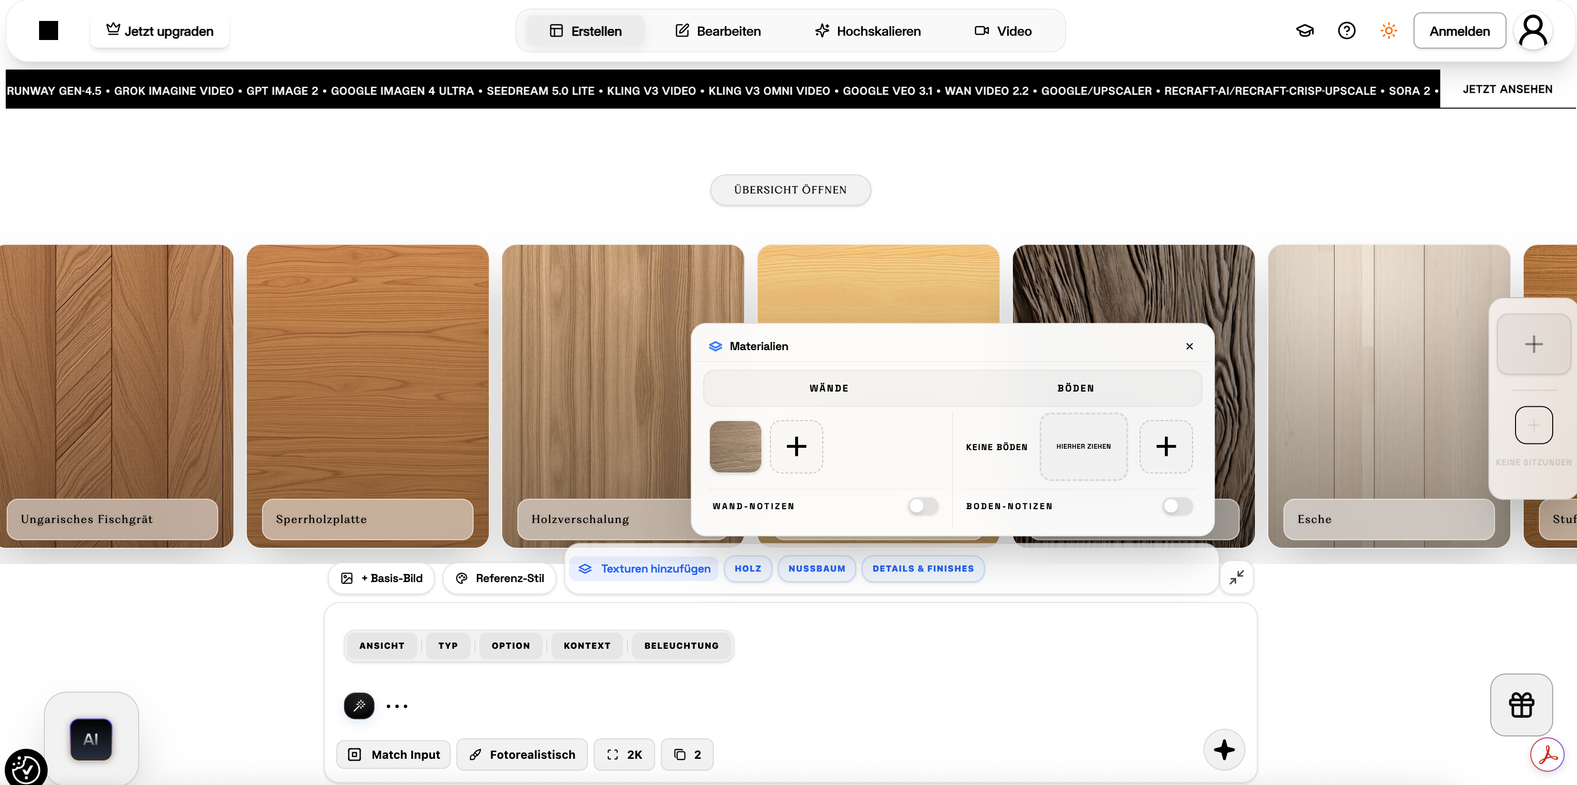
Task: Open the Option dropdown
Action: click(511, 645)
